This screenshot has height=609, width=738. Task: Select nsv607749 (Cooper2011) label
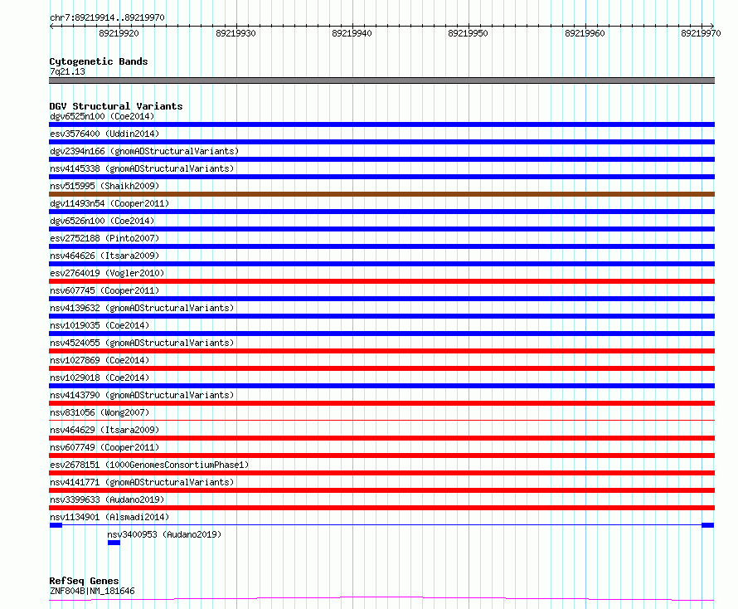tap(104, 447)
